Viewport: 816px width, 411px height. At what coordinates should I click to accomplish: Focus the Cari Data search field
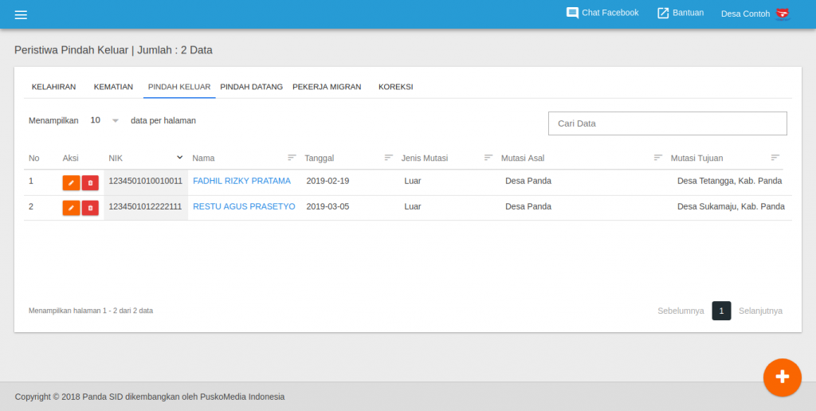pyautogui.click(x=668, y=123)
